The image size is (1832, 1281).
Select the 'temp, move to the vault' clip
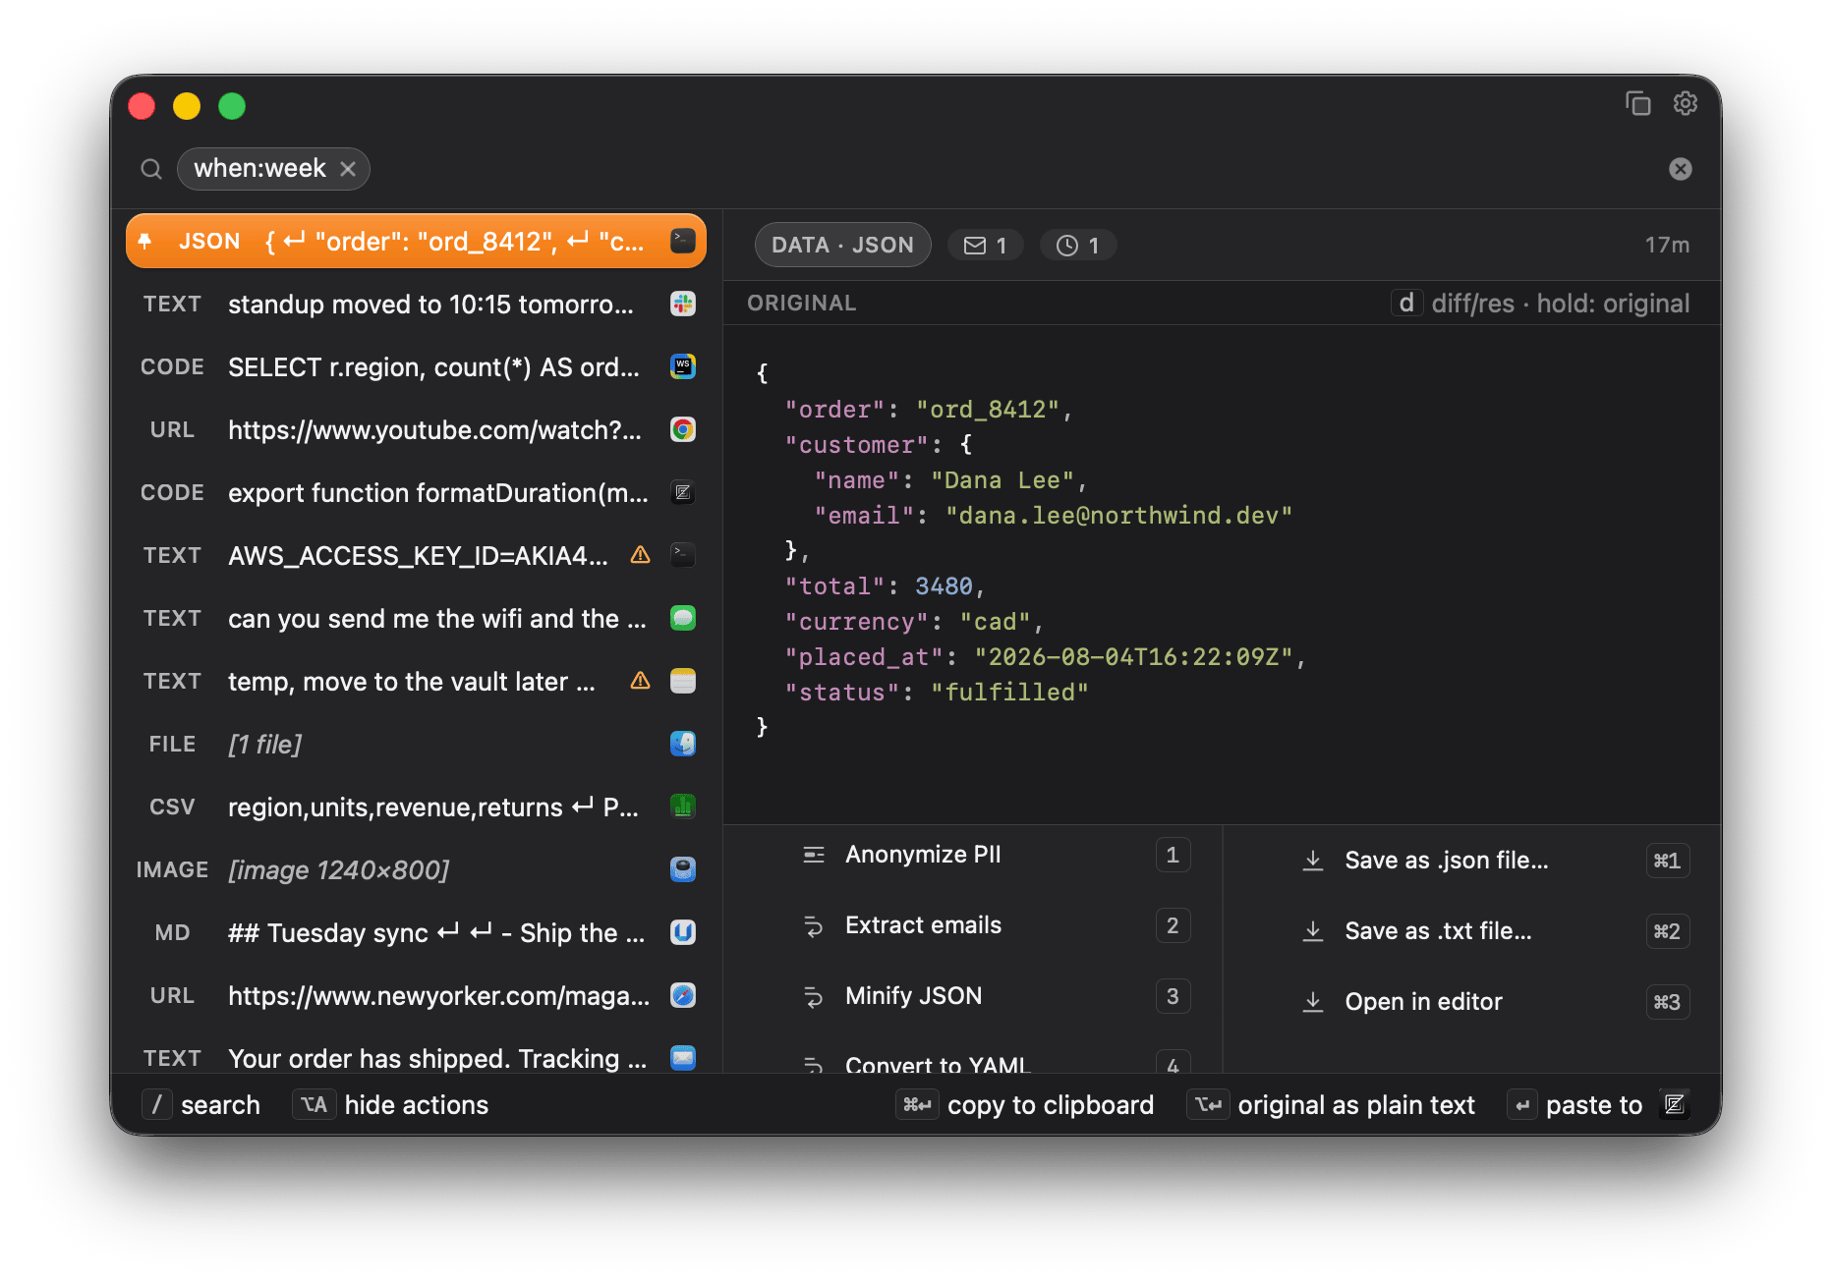[416, 681]
